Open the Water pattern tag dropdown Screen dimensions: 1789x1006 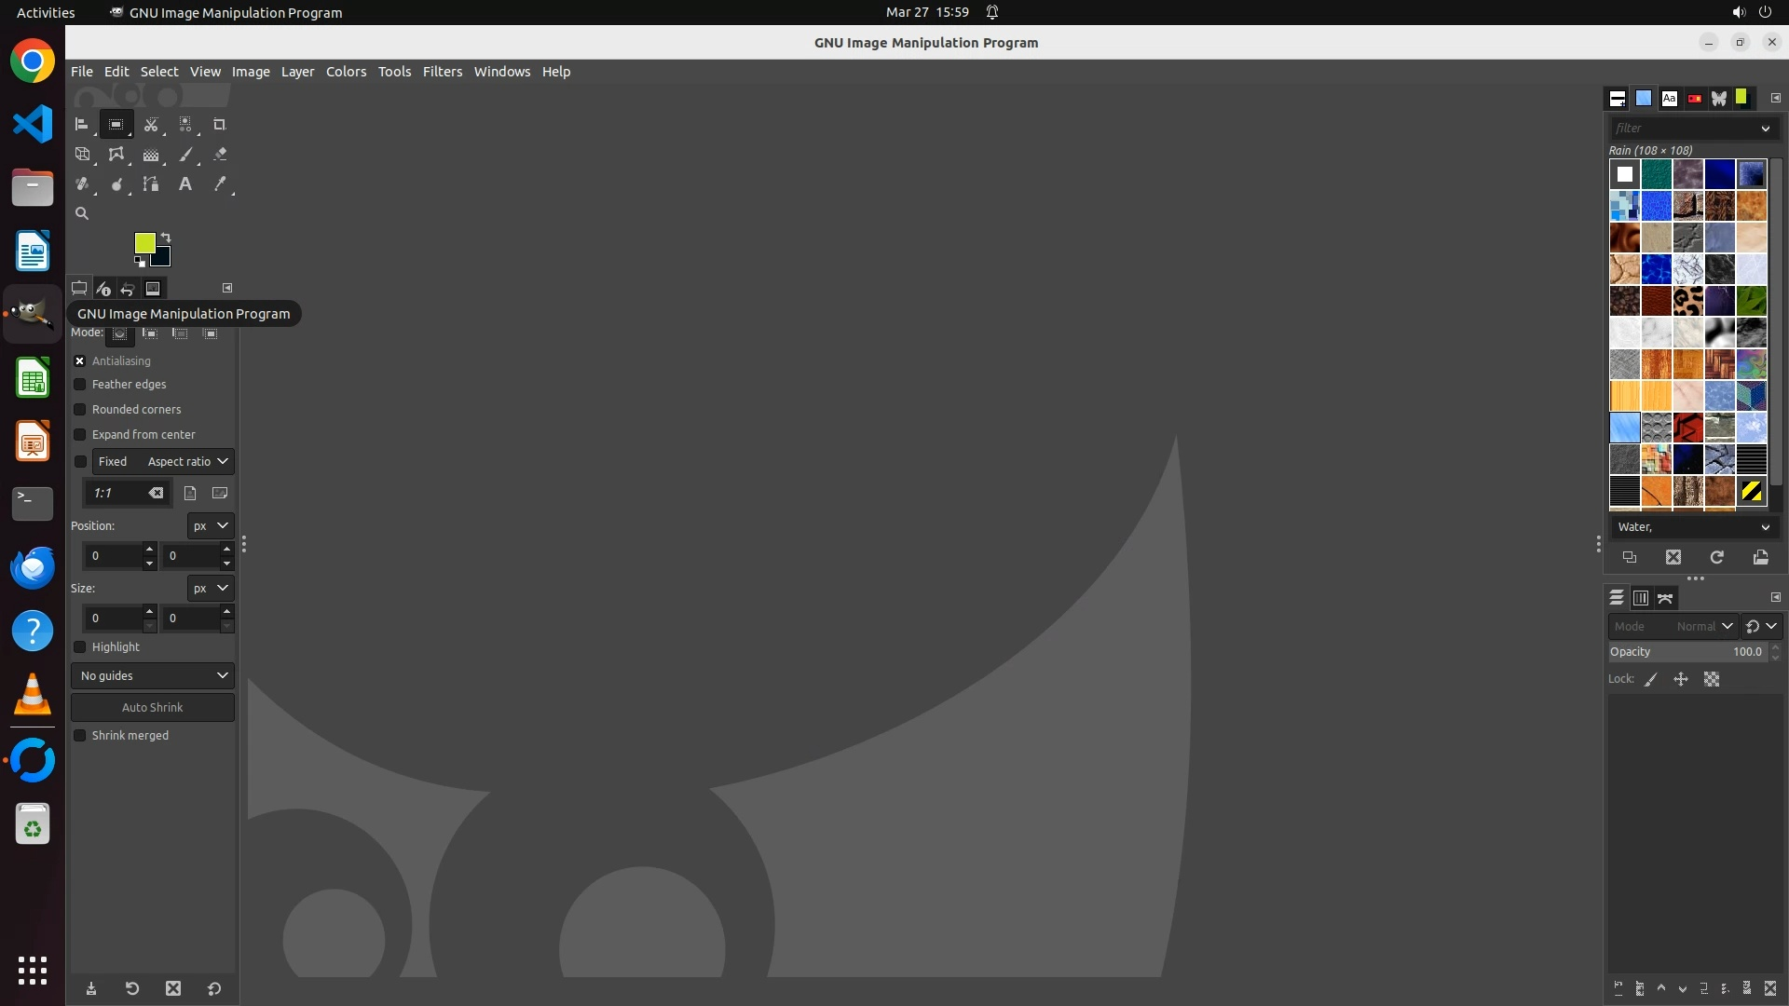(1693, 527)
